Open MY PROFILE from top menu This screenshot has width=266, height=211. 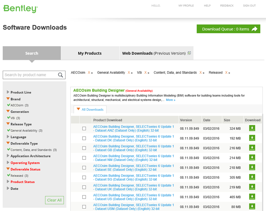pos(186,6)
